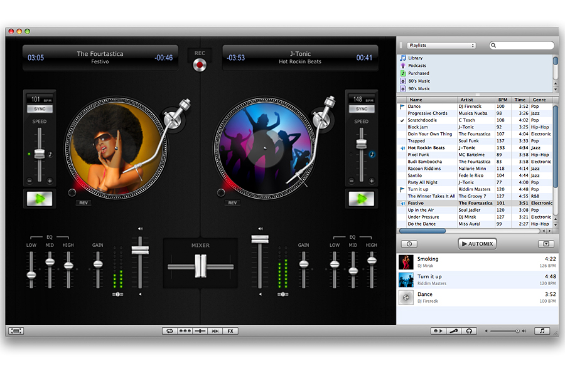The image size is (565, 376).
Task: Select the Podcasts playlist source
Action: (x=417, y=66)
